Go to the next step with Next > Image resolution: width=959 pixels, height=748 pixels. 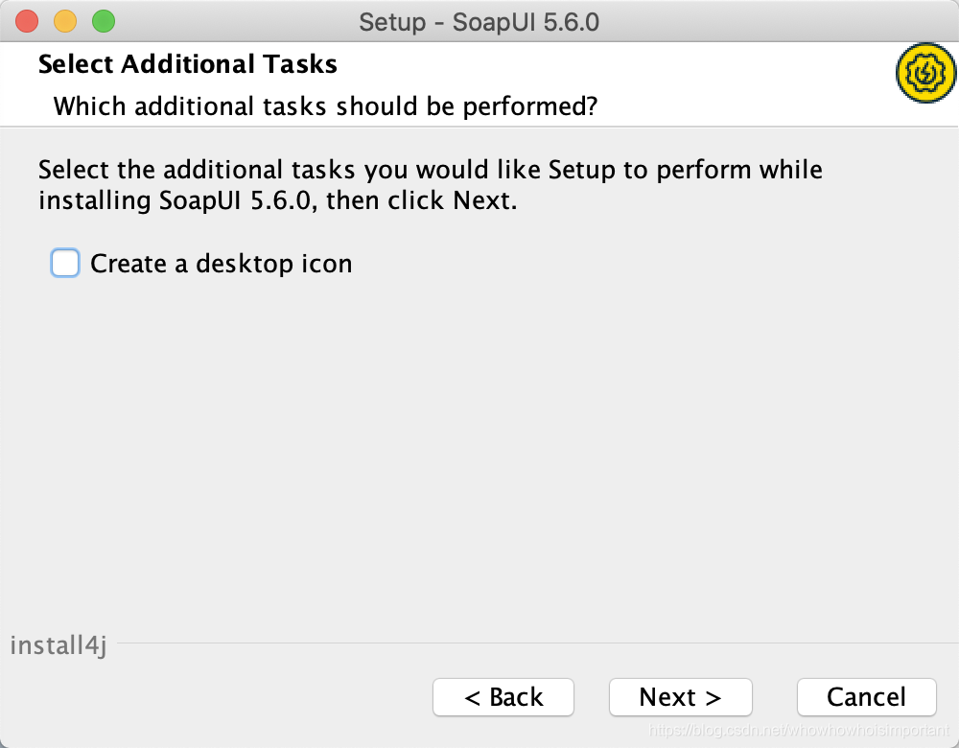(x=680, y=697)
